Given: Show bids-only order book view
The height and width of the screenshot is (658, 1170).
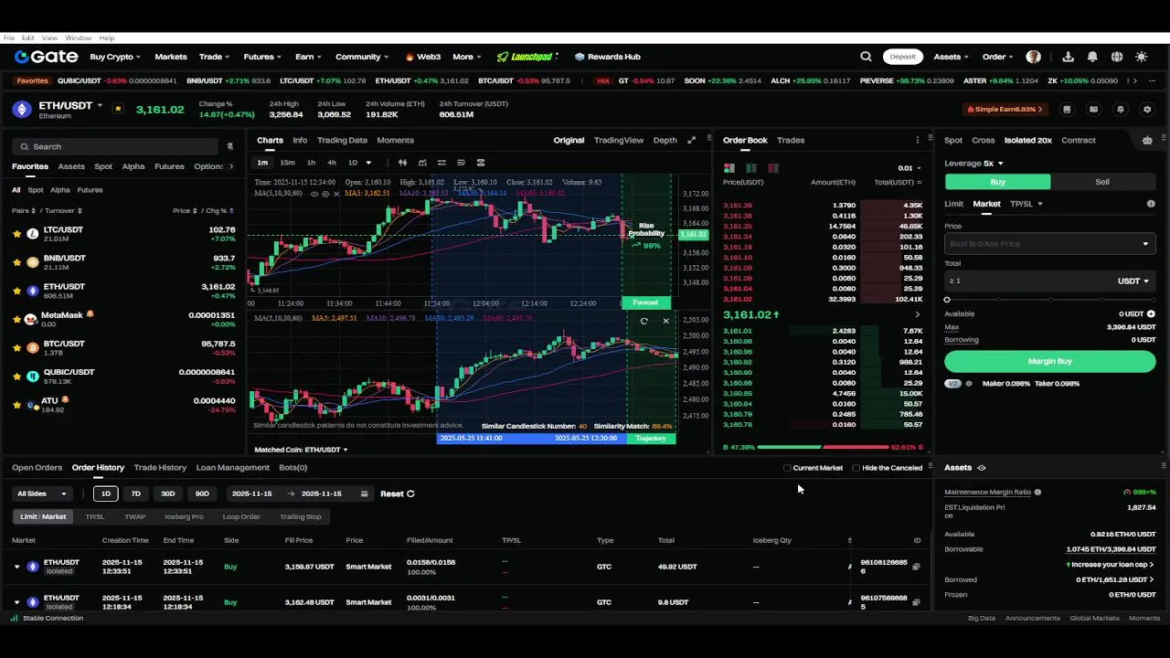Looking at the screenshot, I should tap(751, 168).
